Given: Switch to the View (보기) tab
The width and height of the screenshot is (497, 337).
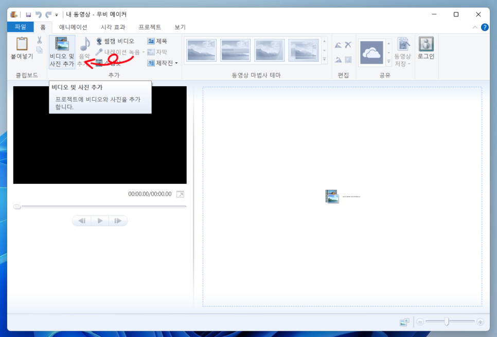Looking at the screenshot, I should [180, 27].
